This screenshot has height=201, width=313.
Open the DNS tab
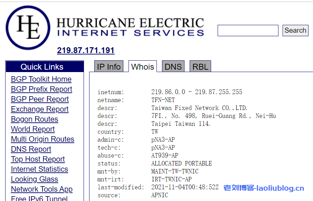point(173,66)
